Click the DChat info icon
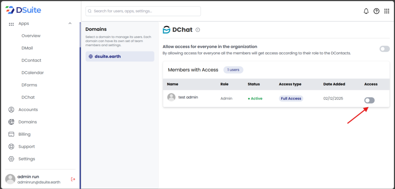 coord(198,30)
